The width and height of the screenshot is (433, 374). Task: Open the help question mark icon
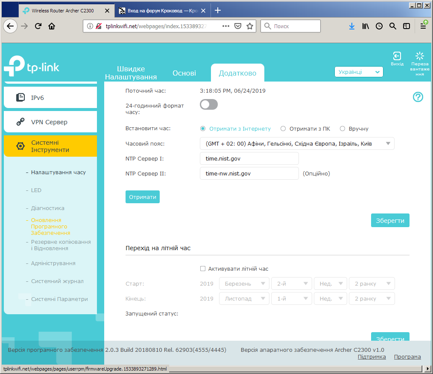[x=418, y=97]
